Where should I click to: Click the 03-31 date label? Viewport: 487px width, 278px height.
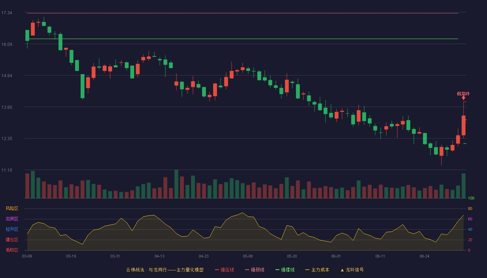[x=115, y=256]
